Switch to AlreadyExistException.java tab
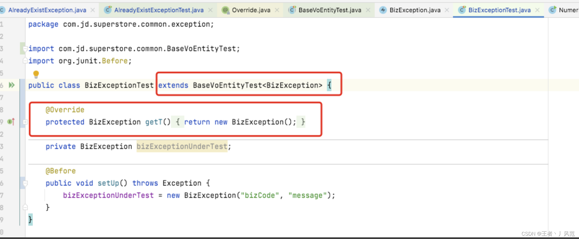This screenshot has width=579, height=239. pos(47,10)
